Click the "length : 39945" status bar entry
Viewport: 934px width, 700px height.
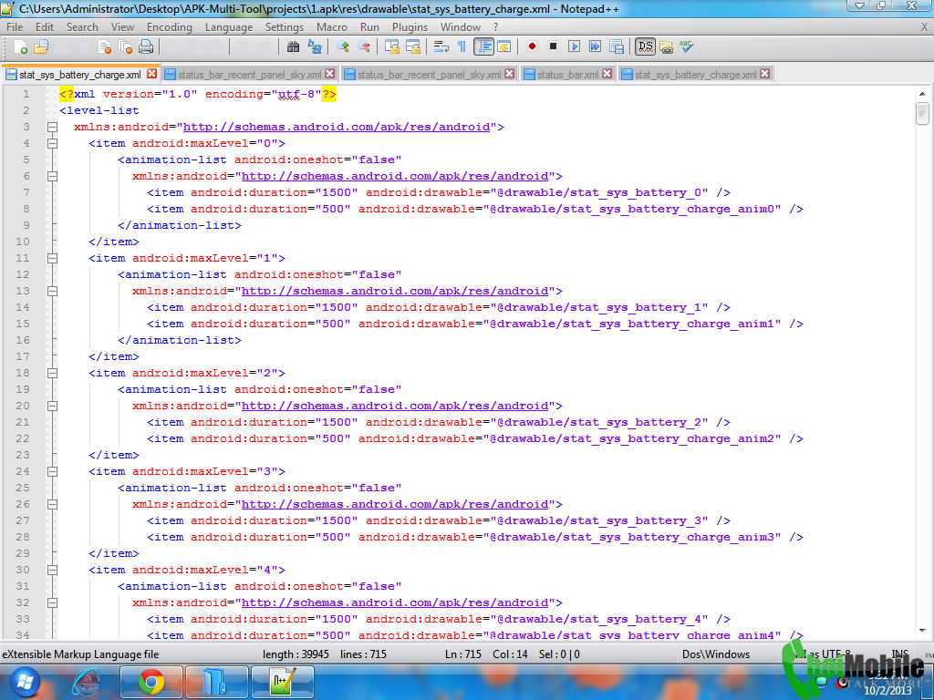click(x=296, y=654)
